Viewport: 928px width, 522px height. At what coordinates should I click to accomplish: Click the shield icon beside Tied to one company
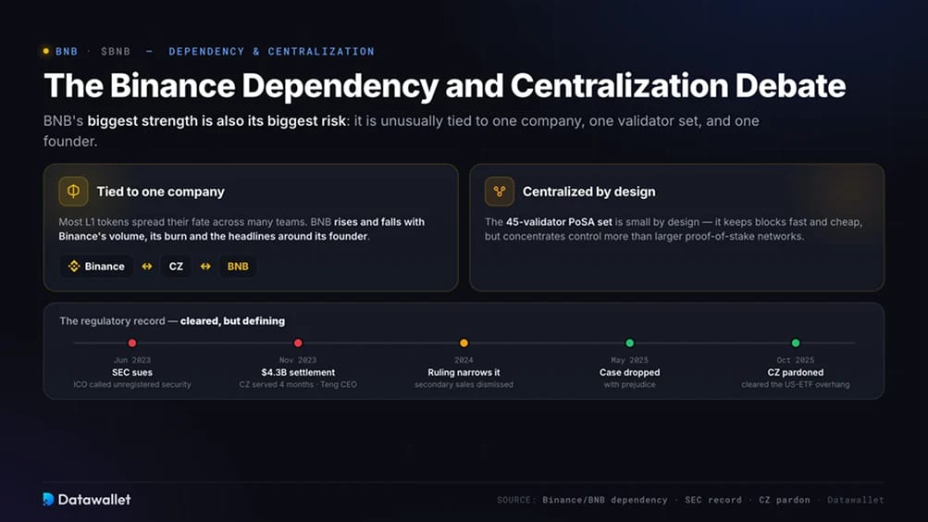pyautogui.click(x=73, y=192)
